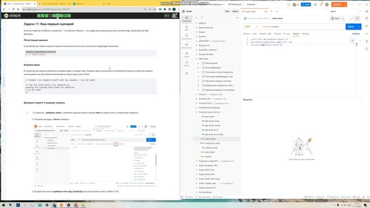Open the Flows sidebar icon in Postman

[x=187, y=55]
